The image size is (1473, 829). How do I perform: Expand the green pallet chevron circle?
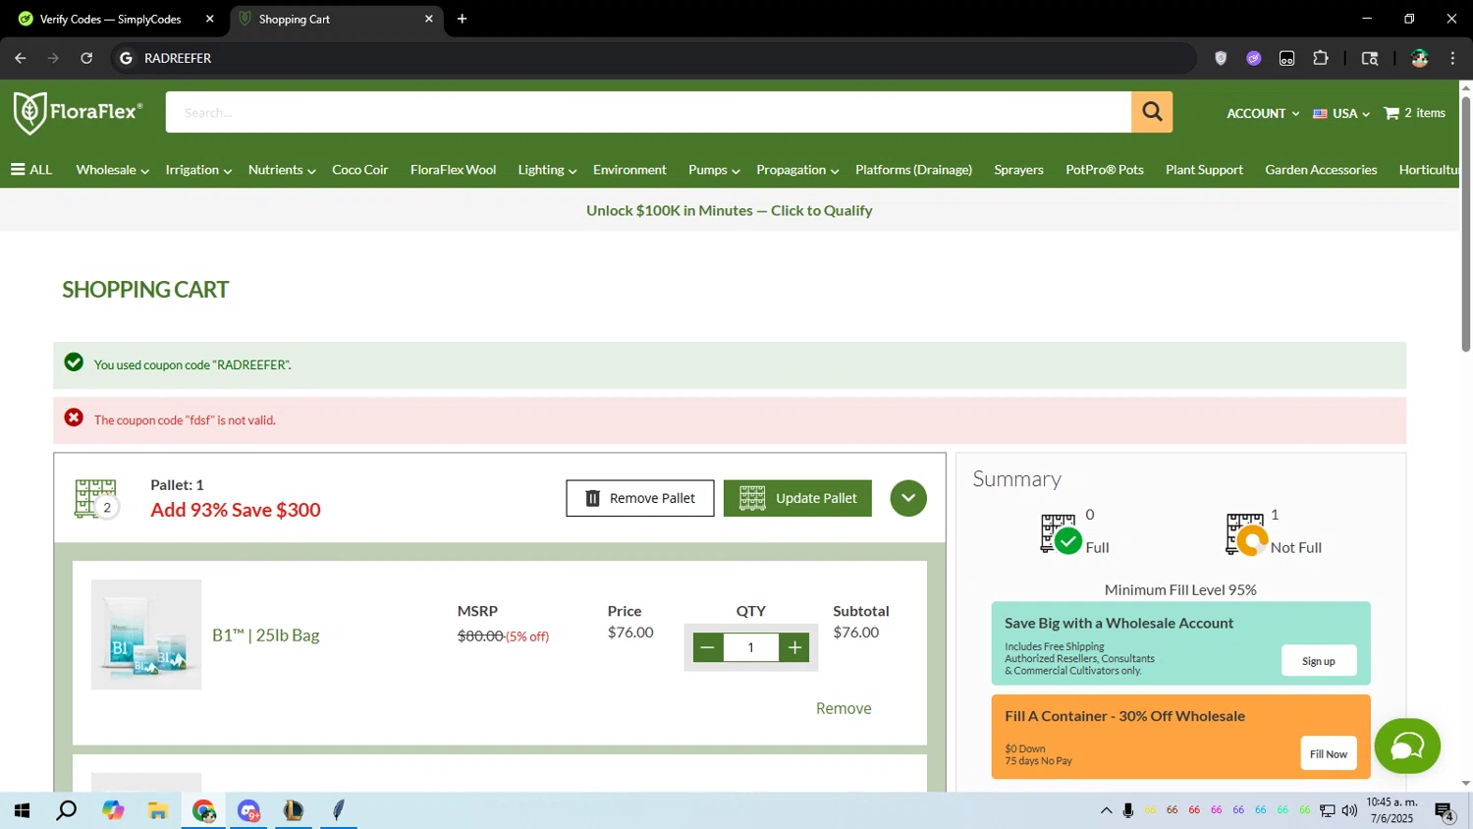tap(908, 498)
